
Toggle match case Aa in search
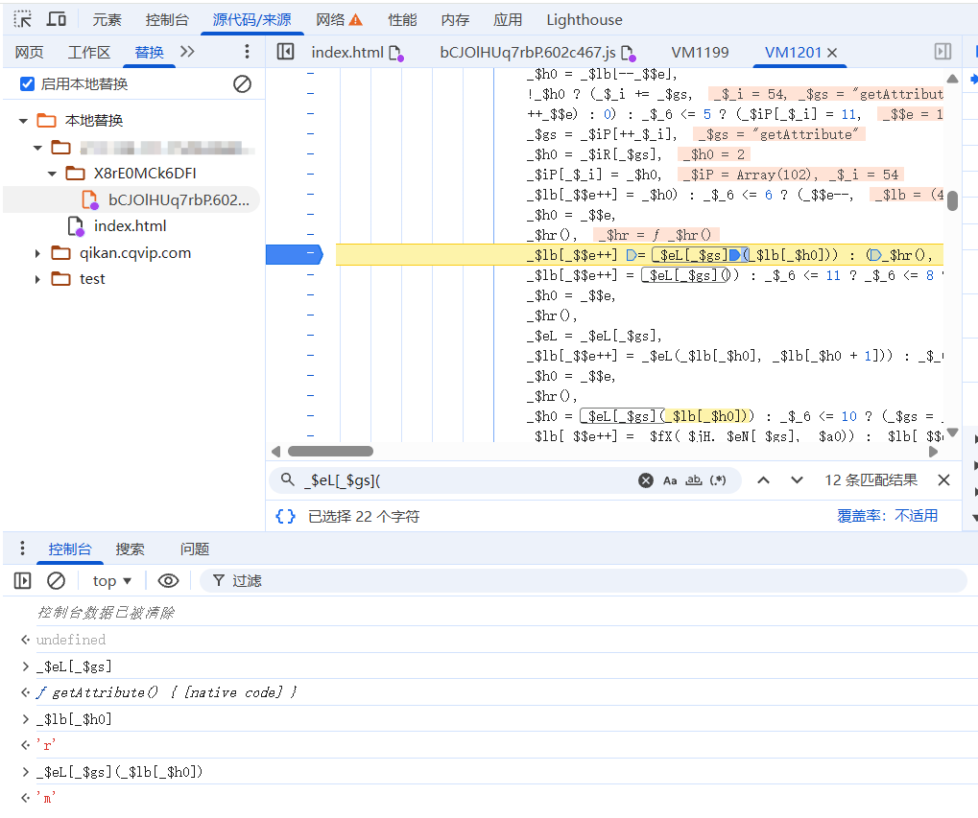[x=670, y=480]
